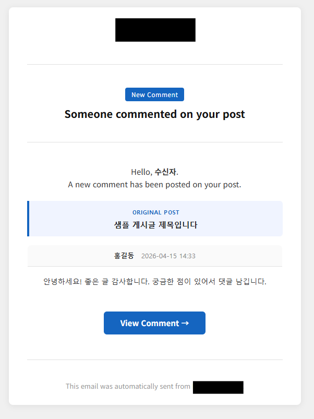The height and width of the screenshot is (419, 314).
Task: Click the footer text about automatic sending
Action: pyautogui.click(x=128, y=387)
